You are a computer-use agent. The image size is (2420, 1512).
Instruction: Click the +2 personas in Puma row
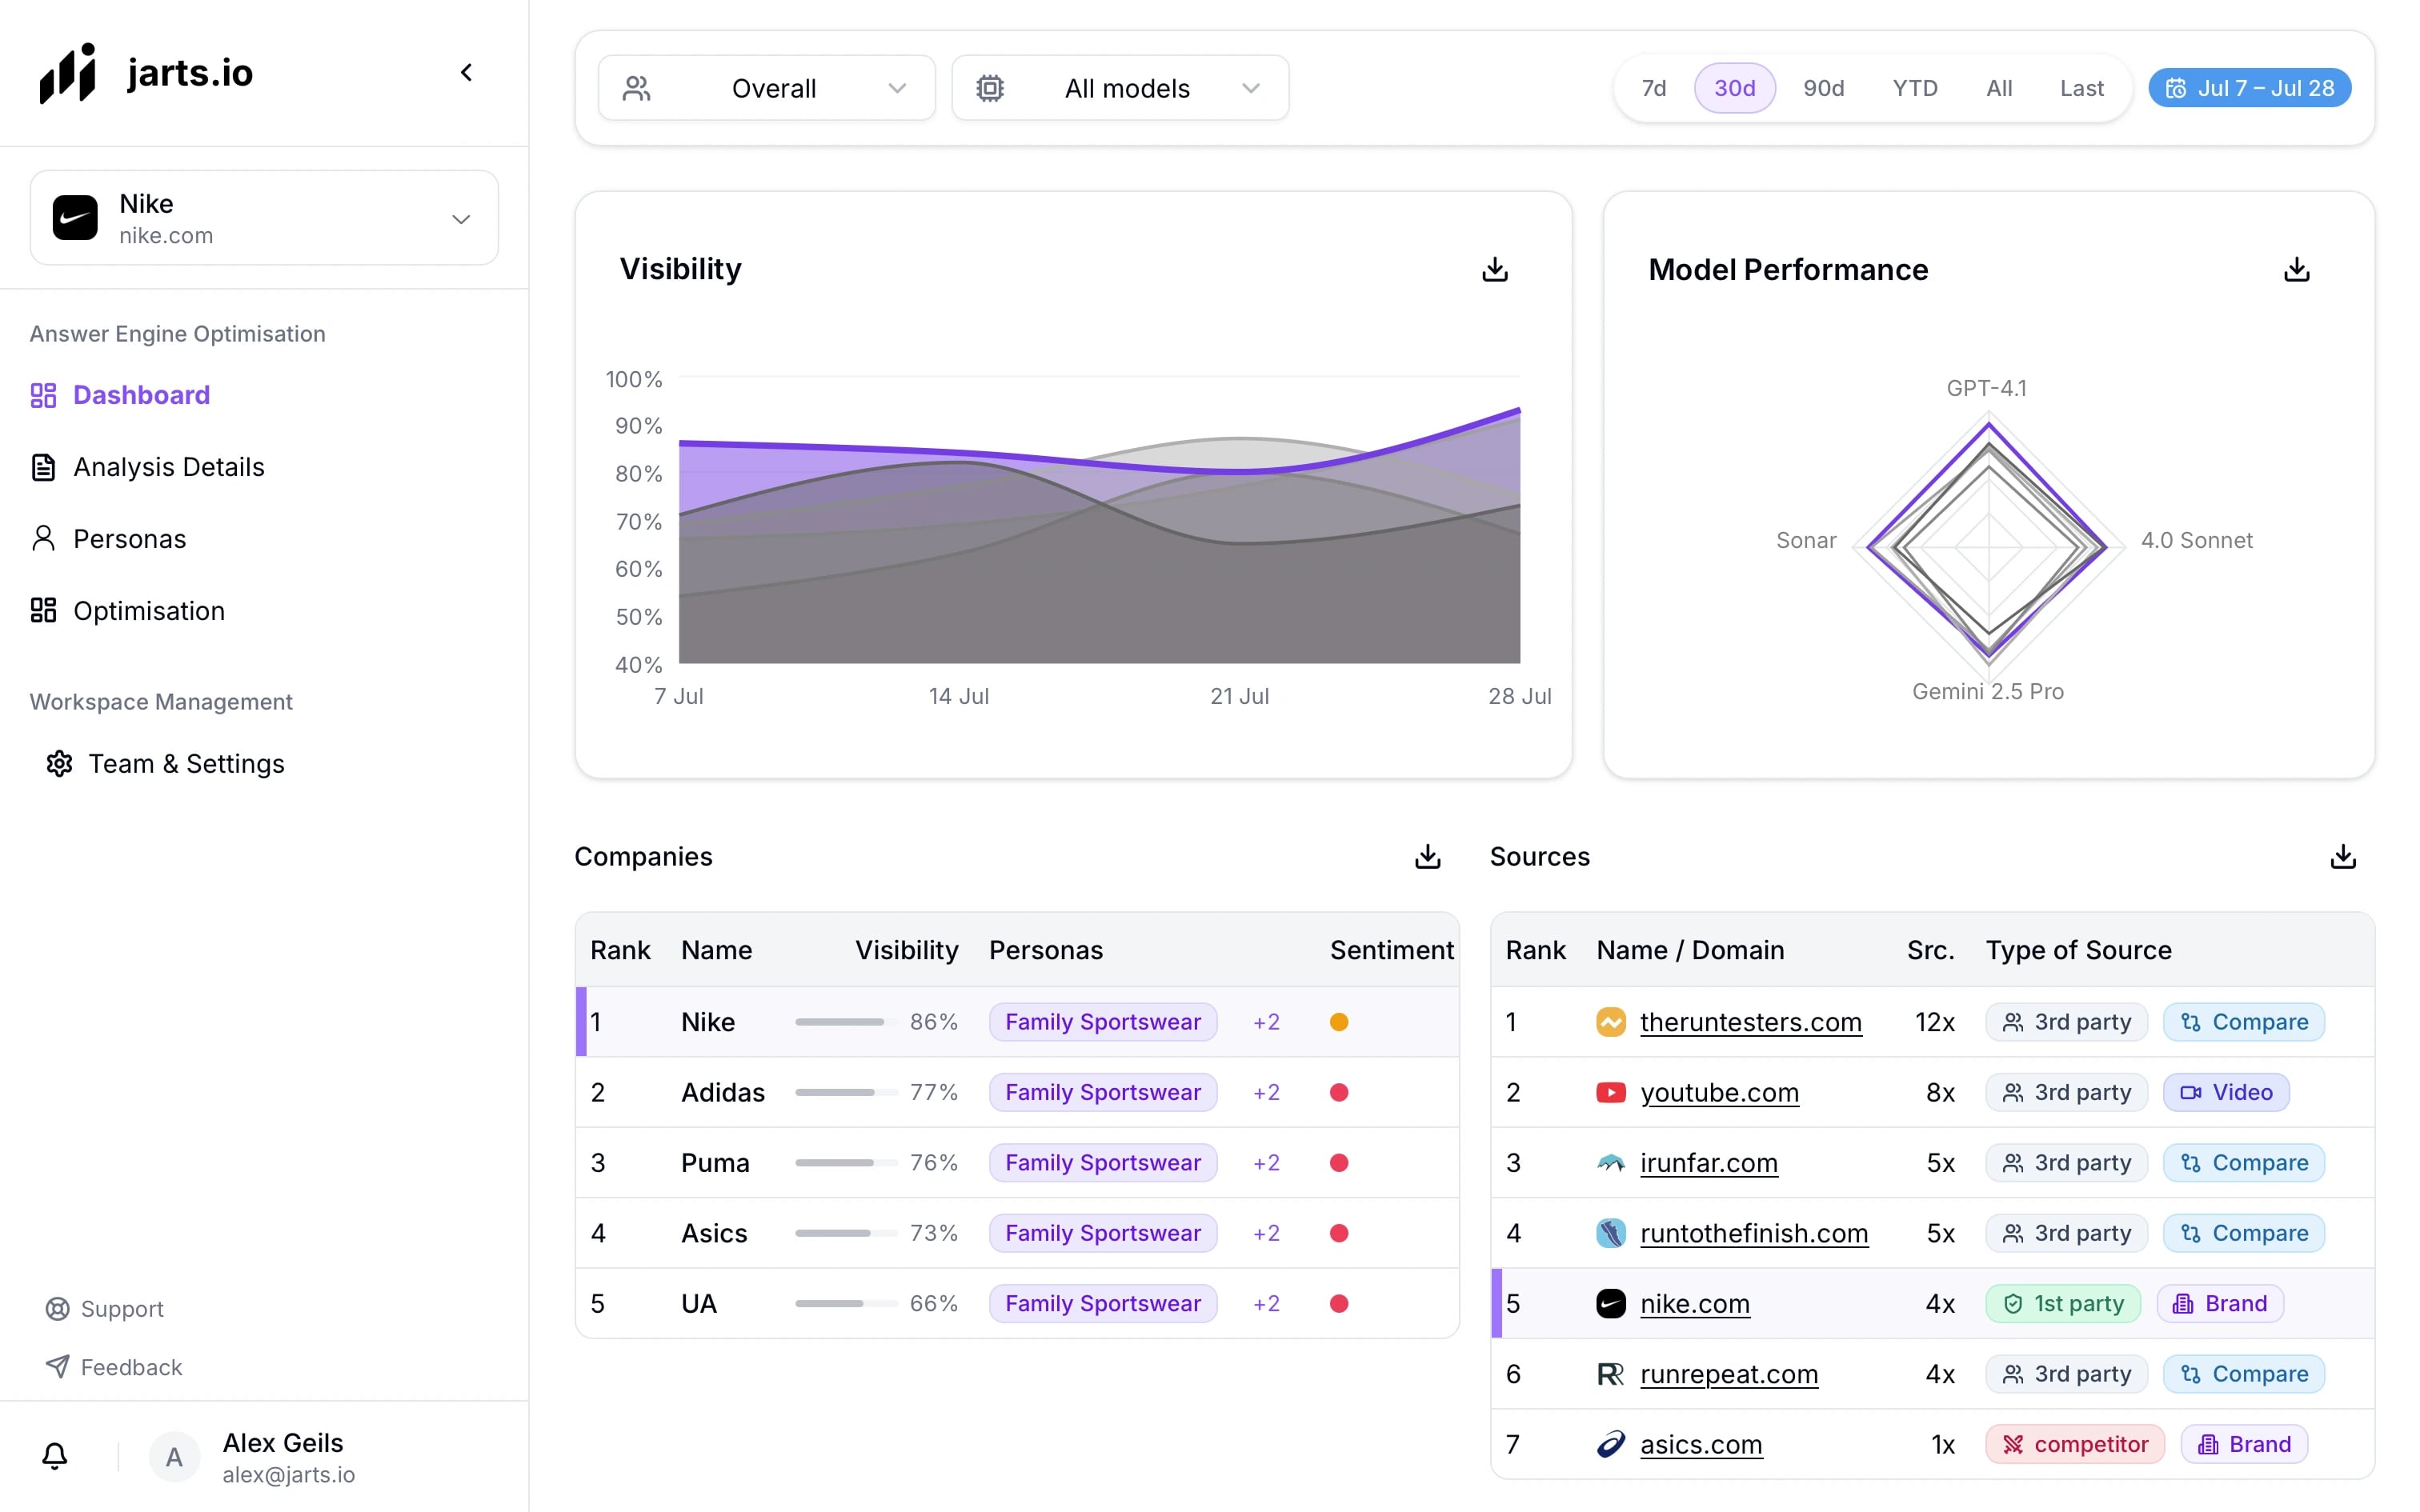[1266, 1163]
